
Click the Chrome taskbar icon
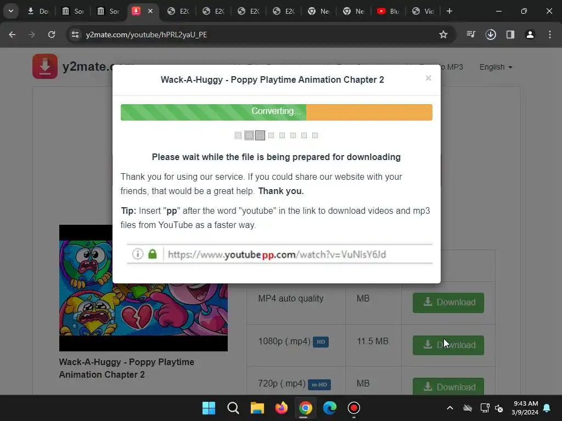coord(305,408)
